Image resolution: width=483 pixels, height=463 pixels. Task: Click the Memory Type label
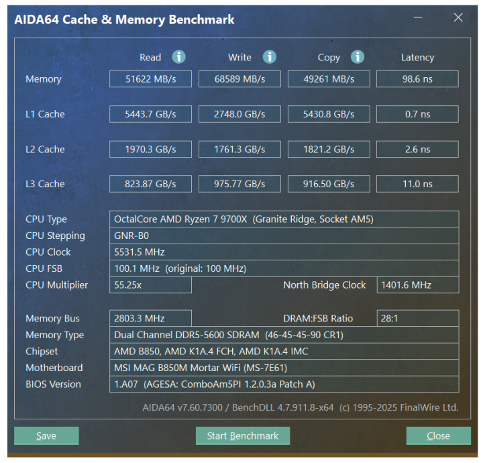[x=54, y=335]
